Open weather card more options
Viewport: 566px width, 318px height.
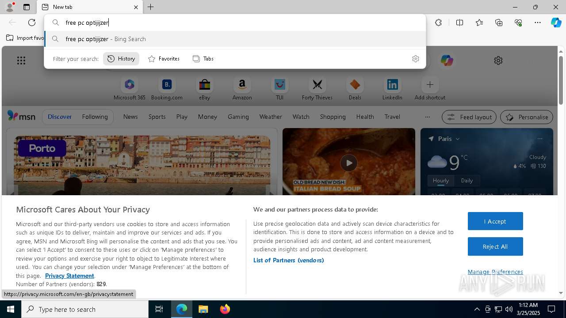pos(540,139)
